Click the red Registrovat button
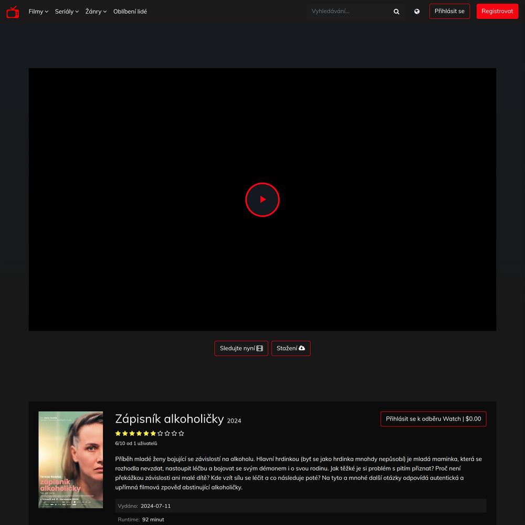This screenshot has width=525, height=525. click(x=497, y=12)
